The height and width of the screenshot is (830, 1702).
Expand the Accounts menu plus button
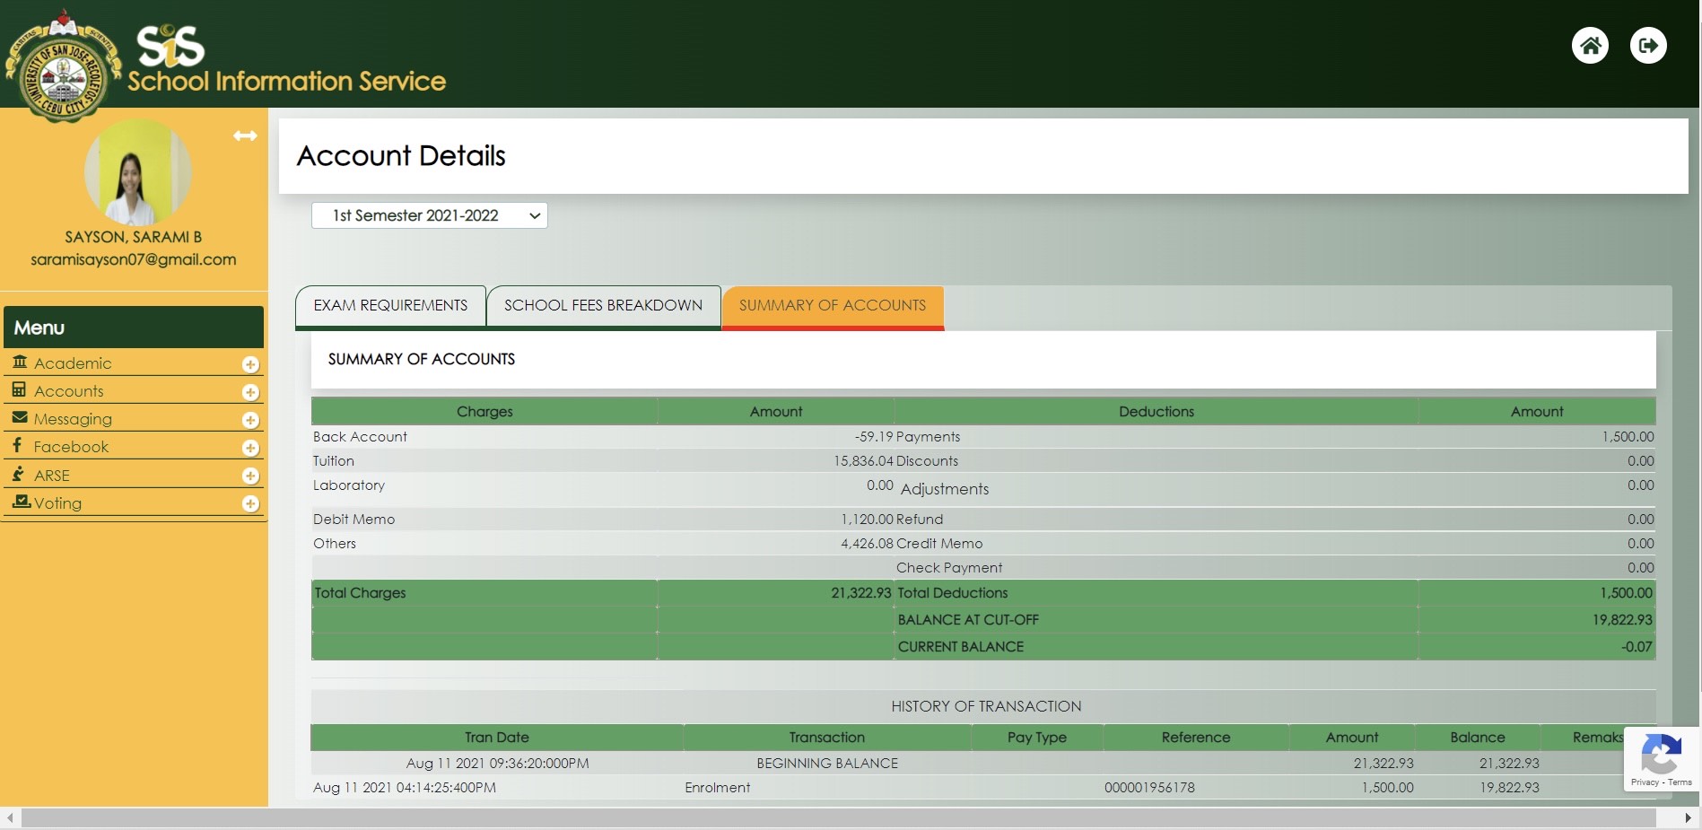pyautogui.click(x=250, y=392)
